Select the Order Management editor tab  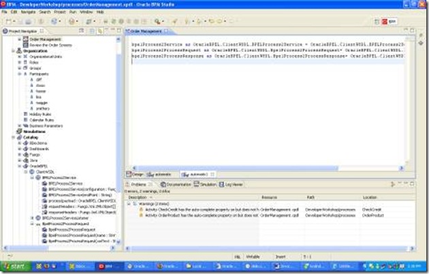tap(147, 31)
